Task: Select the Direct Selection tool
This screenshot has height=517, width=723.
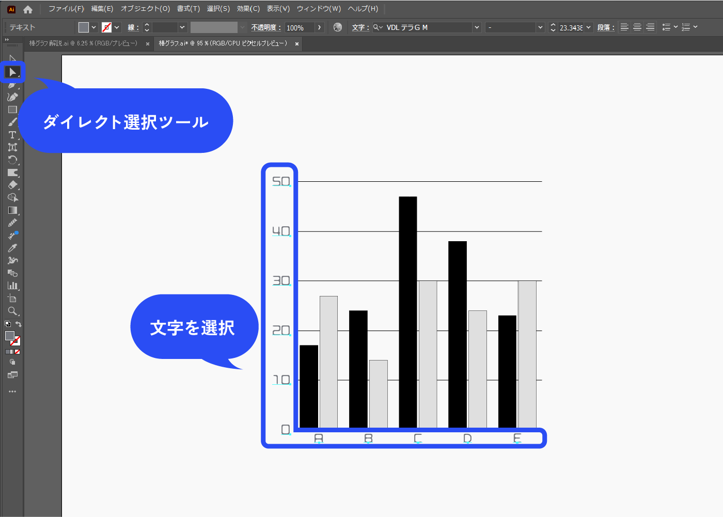Action: 12,72
